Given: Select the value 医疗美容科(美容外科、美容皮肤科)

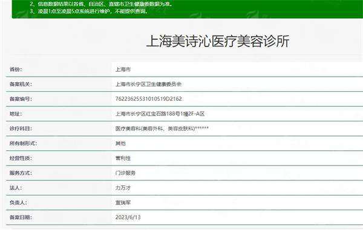Looking at the screenshot, I should [x=155, y=129].
